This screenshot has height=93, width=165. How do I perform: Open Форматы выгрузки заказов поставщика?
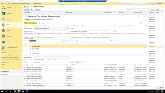11,55
